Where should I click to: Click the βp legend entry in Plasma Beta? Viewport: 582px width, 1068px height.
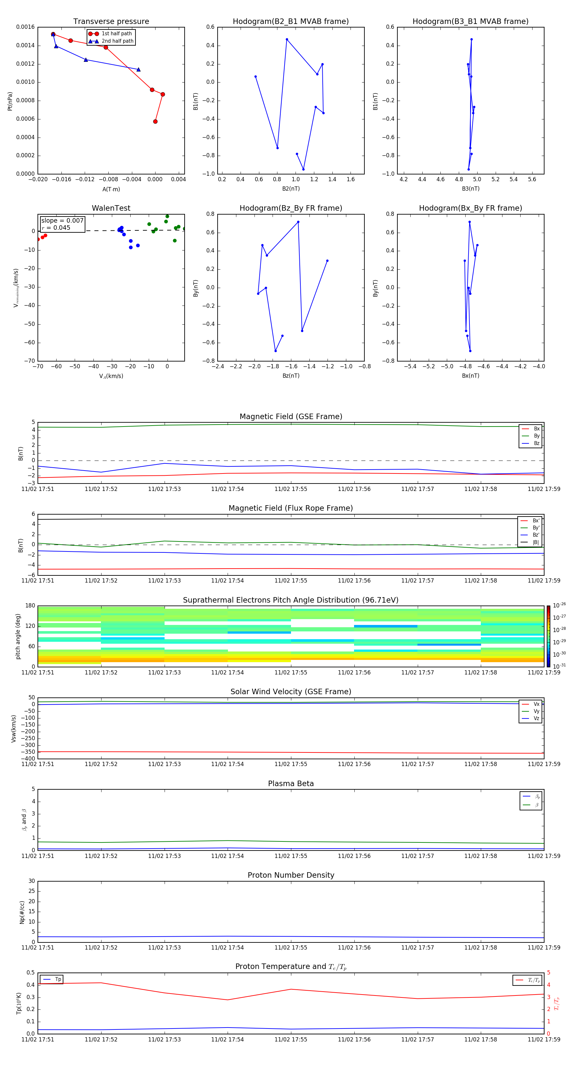coord(531,796)
